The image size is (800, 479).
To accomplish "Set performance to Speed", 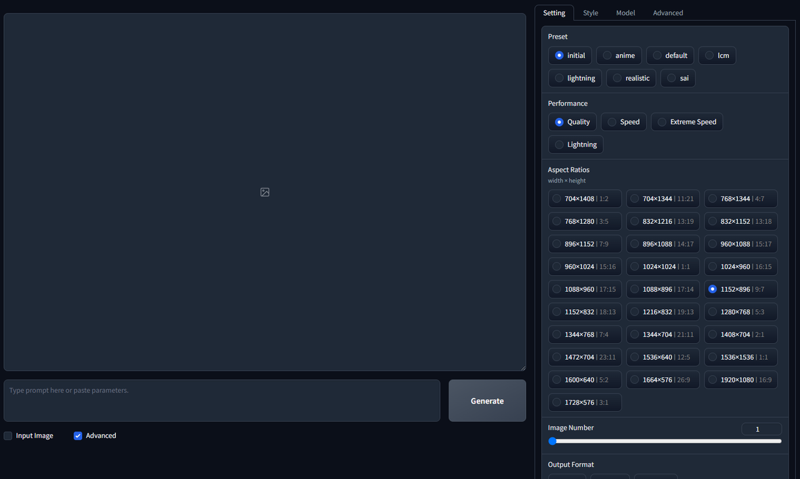I will point(623,122).
